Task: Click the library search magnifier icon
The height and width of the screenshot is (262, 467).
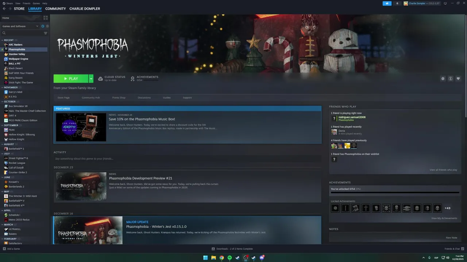Action: pos(4,33)
